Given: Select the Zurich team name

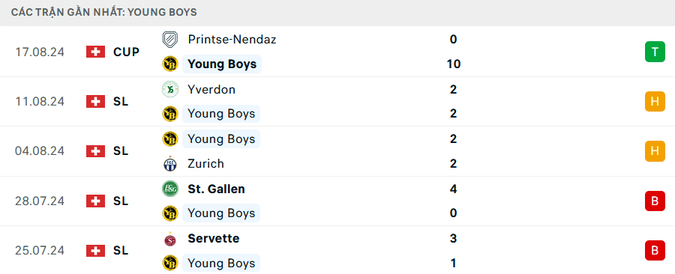Looking at the screenshot, I should (x=205, y=164).
